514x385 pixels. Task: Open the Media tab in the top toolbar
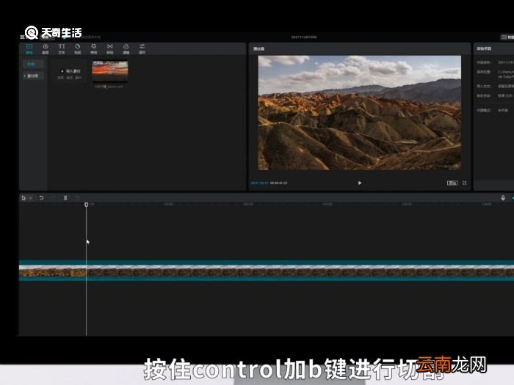coord(29,49)
